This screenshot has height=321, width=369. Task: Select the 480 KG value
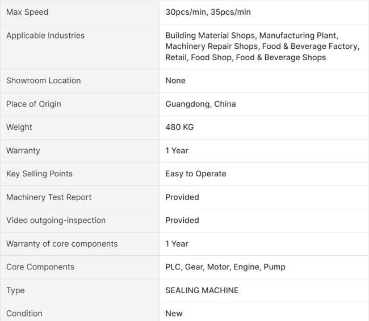point(179,127)
